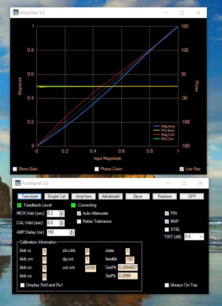The height and width of the screenshot is (306, 222).
Task: Toggle the Phase Zoom checkbox
Action: 97,169
